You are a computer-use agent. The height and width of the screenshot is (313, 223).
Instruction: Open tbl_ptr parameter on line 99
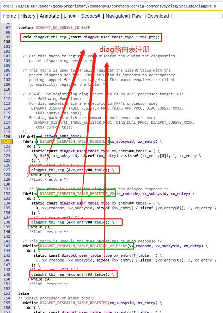click(148, 37)
